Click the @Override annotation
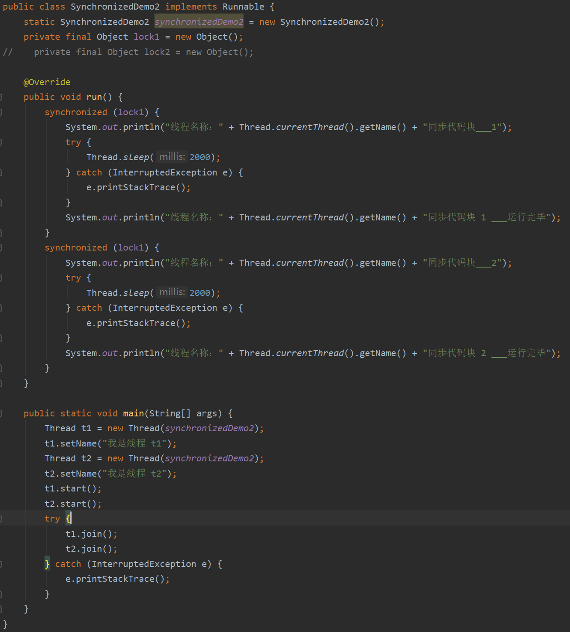570x632 pixels. pos(47,82)
